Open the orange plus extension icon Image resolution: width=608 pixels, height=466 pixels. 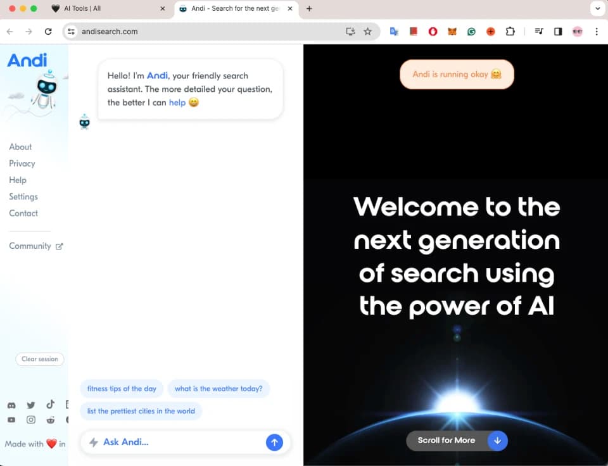[491, 32]
